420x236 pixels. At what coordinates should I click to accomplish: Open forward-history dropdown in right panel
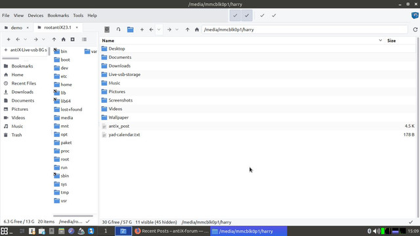pyautogui.click(x=177, y=29)
